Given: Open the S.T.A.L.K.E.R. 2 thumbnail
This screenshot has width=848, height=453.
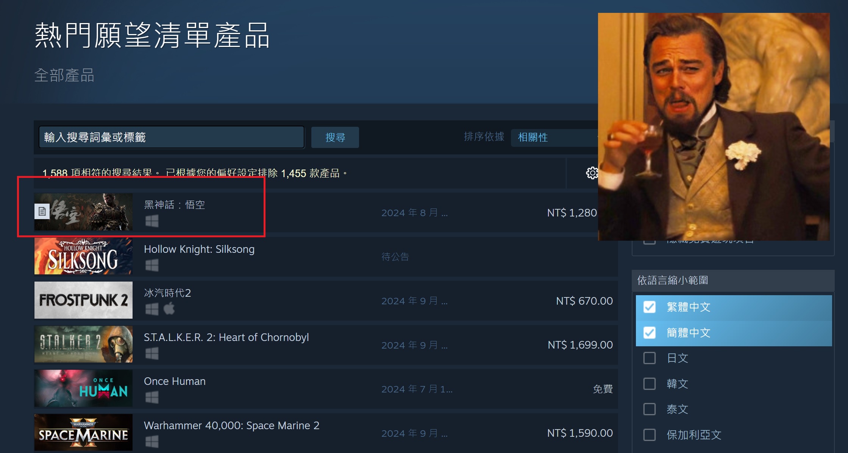Looking at the screenshot, I should (83, 344).
